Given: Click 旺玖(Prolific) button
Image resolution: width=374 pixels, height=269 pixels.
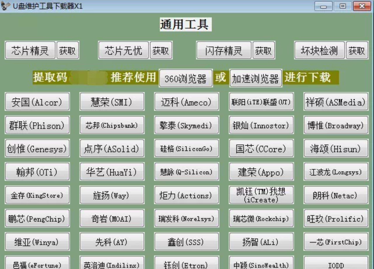Looking at the screenshot, I should tap(336, 218).
